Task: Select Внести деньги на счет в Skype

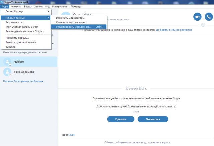Action: click(26, 31)
